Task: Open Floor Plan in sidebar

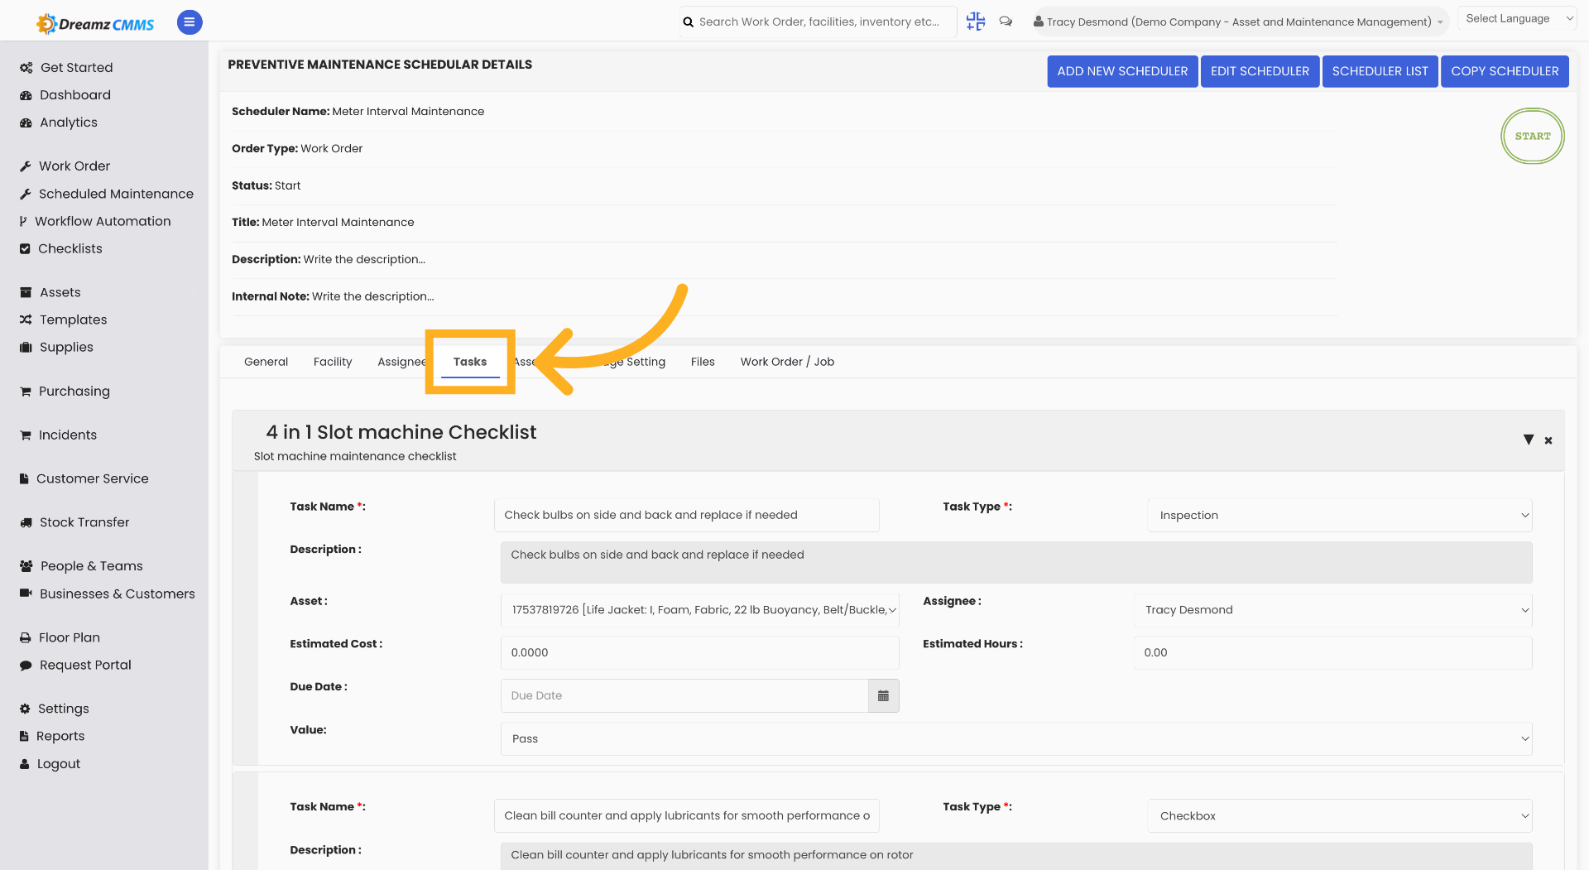Action: click(x=70, y=637)
